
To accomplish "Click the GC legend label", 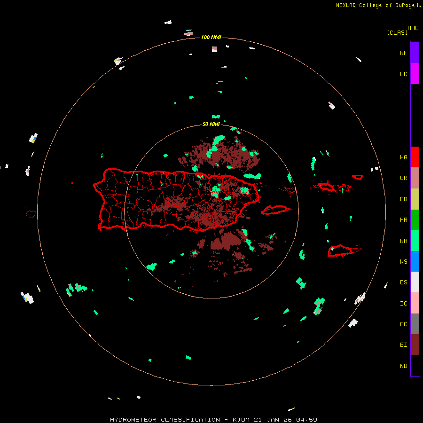I will click(x=403, y=324).
